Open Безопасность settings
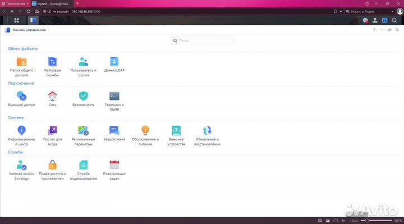This screenshot has height=224, width=404. point(83,99)
